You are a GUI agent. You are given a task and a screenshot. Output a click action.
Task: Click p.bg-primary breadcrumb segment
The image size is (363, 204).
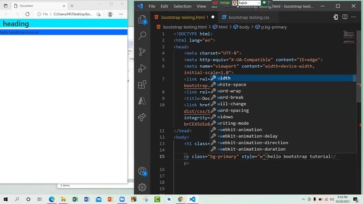tap(274, 27)
